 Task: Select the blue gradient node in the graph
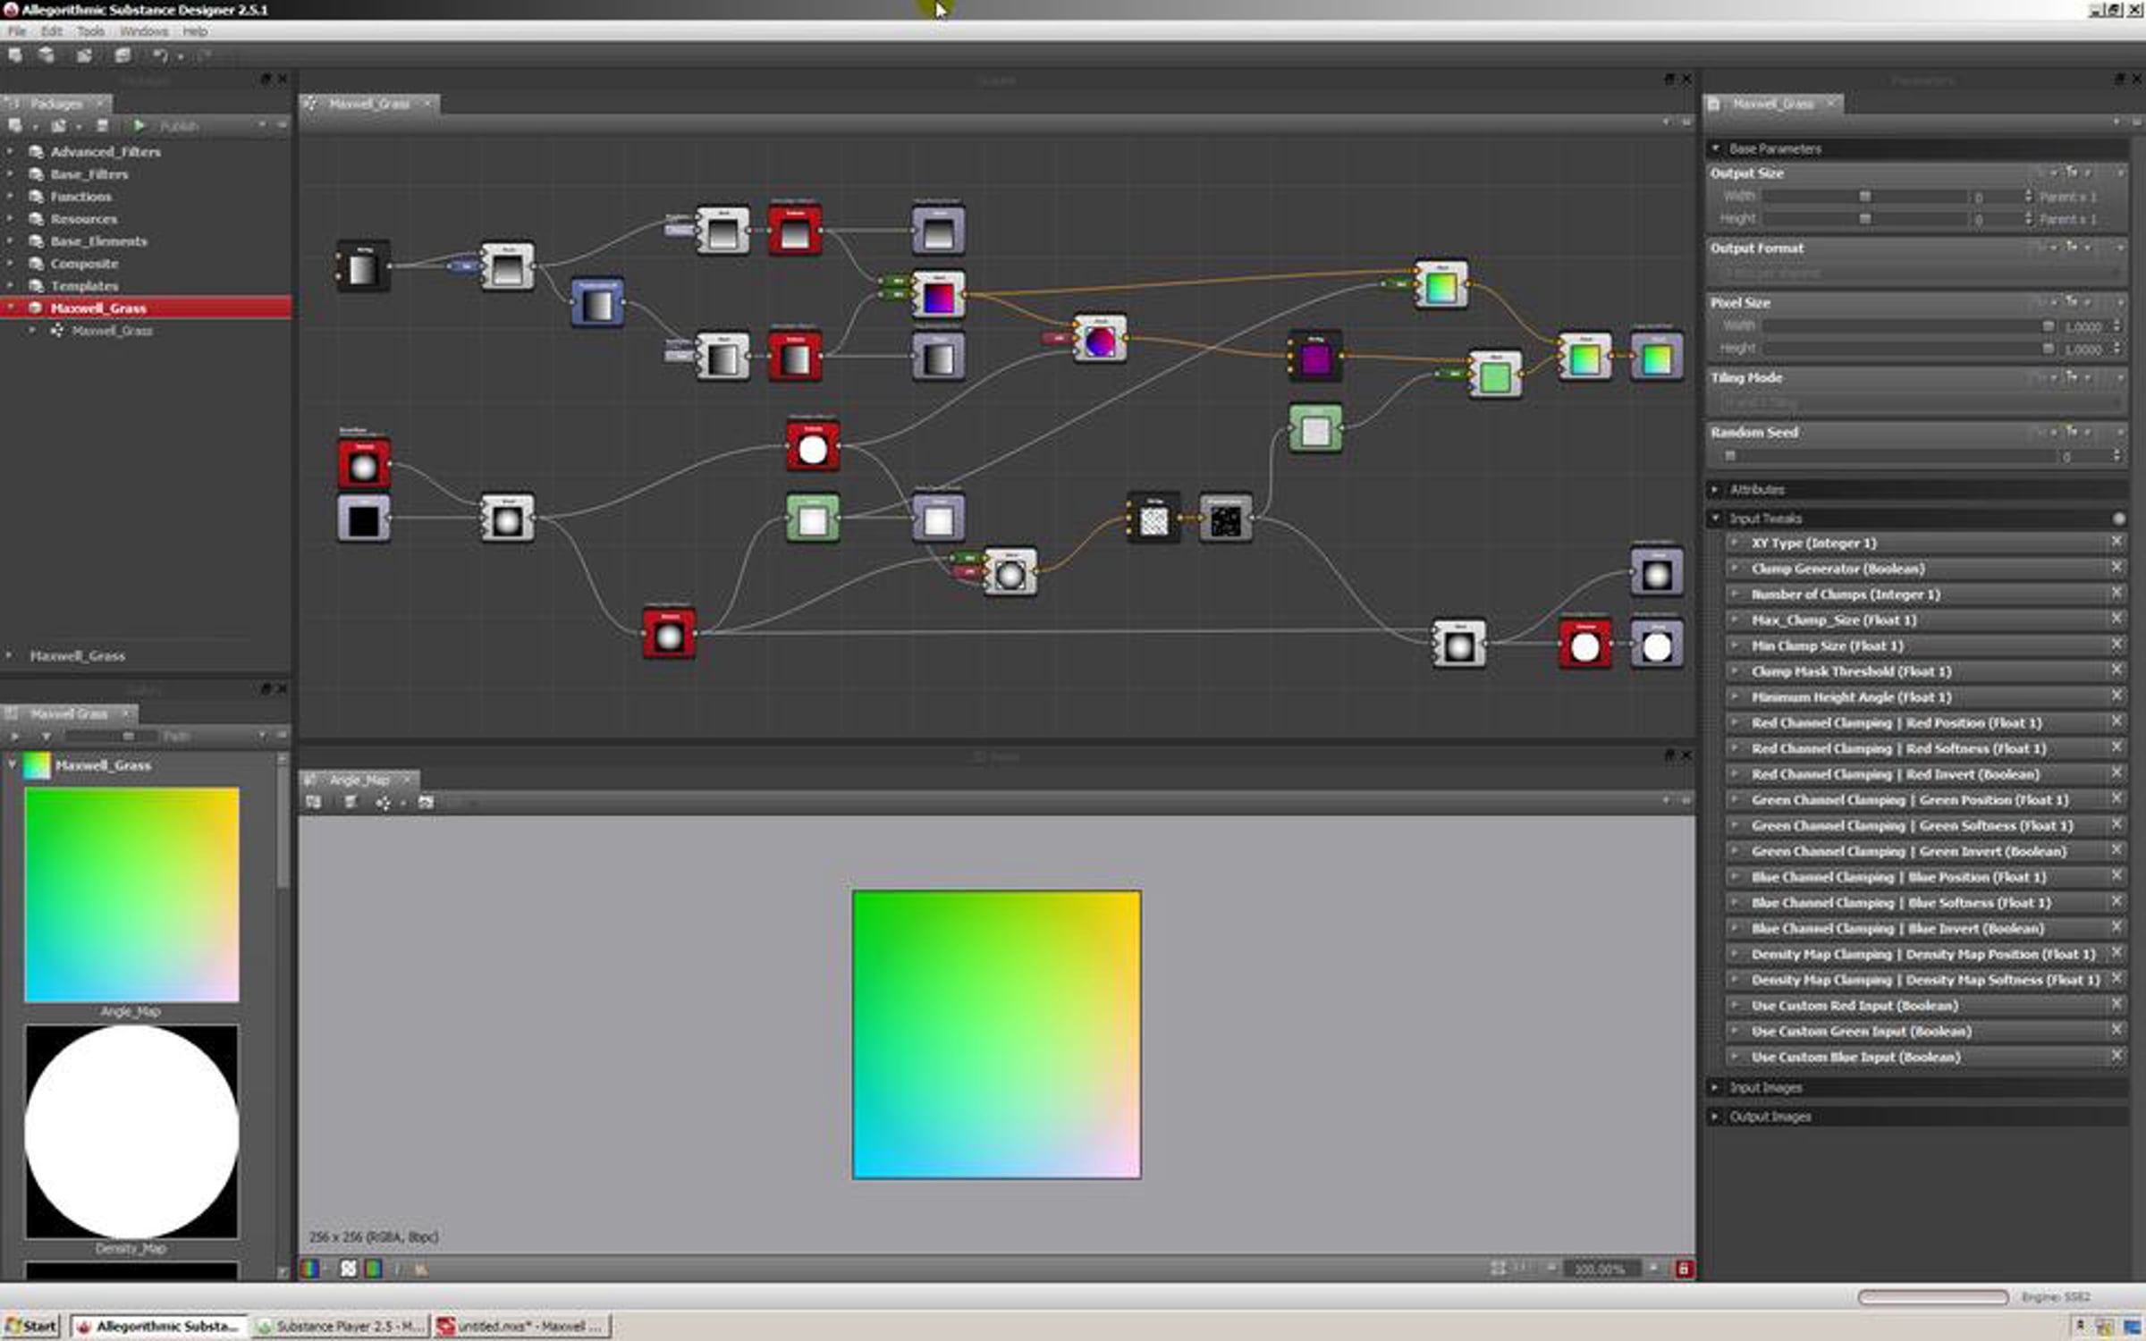pos(597,304)
